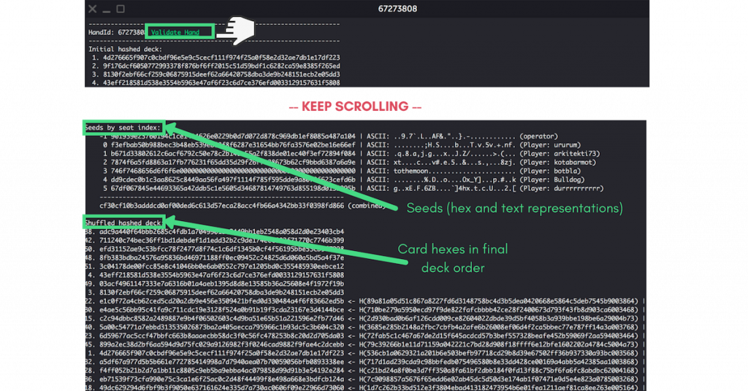Select first initial deck hash starting 4d276665

pyautogui.click(x=216, y=58)
